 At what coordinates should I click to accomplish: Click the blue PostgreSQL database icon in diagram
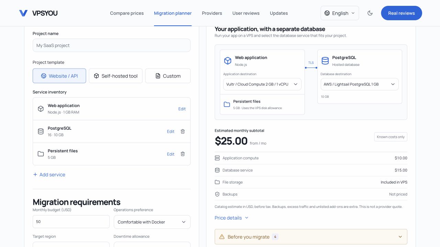point(325,61)
